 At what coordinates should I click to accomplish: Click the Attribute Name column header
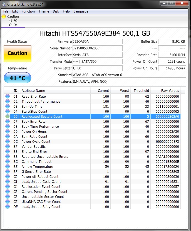(x=55, y=91)
